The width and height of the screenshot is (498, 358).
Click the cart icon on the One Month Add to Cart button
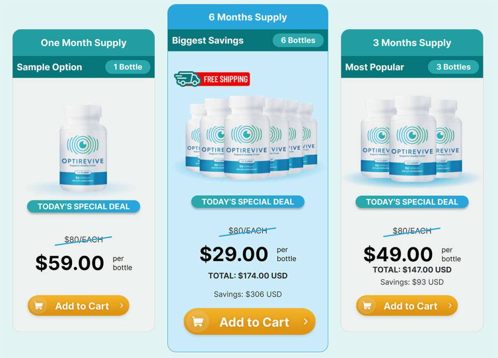pos(39,306)
